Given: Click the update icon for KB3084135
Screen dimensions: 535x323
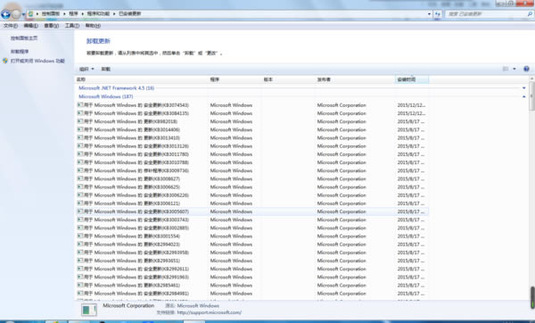Looking at the screenshot, I should tap(80, 113).
